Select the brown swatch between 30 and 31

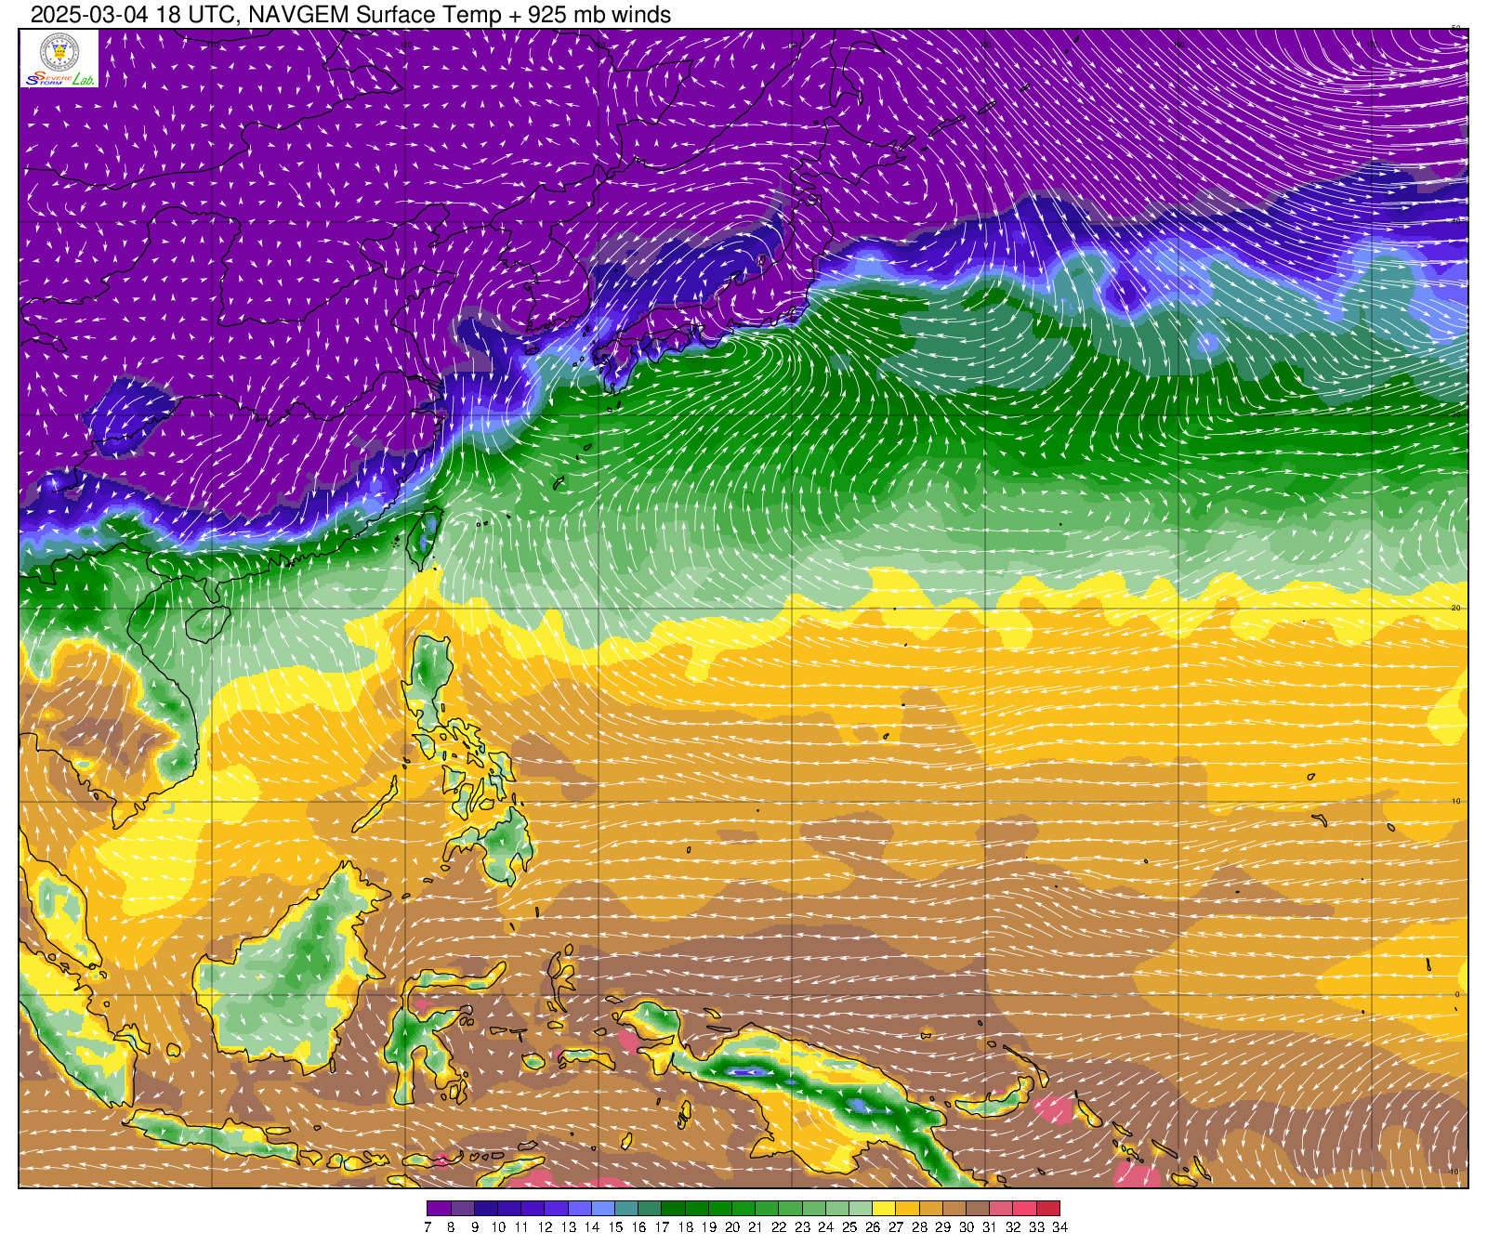(978, 1209)
